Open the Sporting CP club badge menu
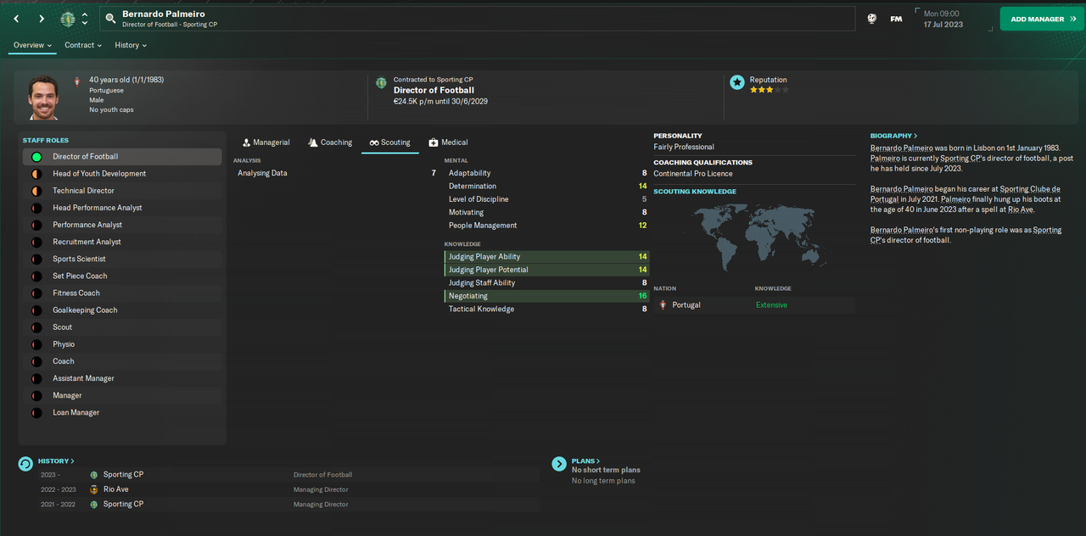Screen dimensions: 1086x536 point(68,19)
